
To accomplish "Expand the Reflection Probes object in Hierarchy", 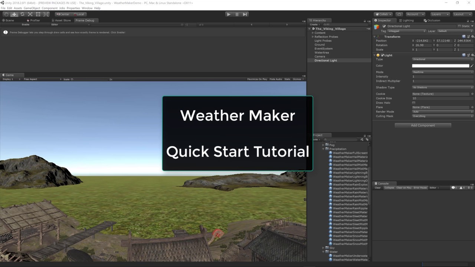I will tap(313, 37).
